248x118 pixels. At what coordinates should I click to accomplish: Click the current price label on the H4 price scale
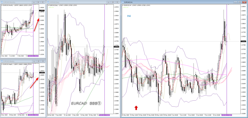click(x=243, y=41)
